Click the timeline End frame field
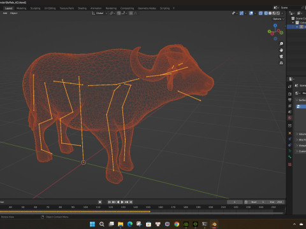The width and height of the screenshot is (306, 229). click(276, 202)
